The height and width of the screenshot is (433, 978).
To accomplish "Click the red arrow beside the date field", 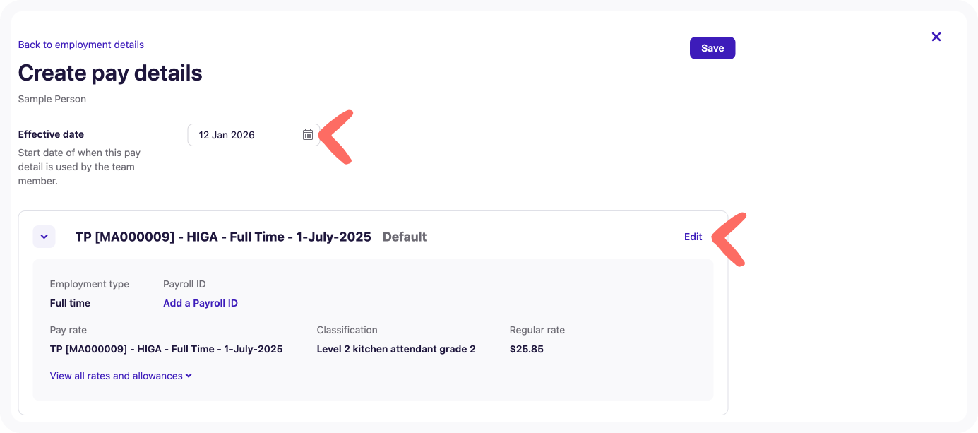I will (335, 138).
